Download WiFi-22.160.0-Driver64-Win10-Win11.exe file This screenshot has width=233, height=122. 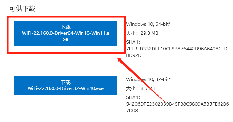65,33
